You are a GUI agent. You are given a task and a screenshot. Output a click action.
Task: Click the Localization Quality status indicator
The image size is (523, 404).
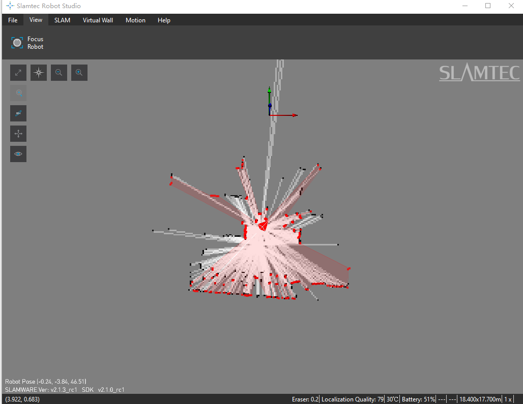352,399
